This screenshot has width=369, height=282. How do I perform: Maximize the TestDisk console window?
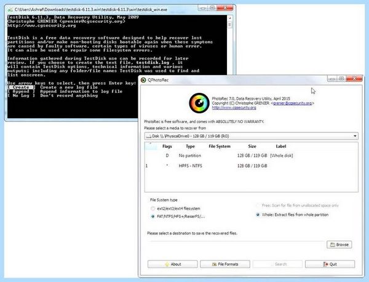click(212, 8)
